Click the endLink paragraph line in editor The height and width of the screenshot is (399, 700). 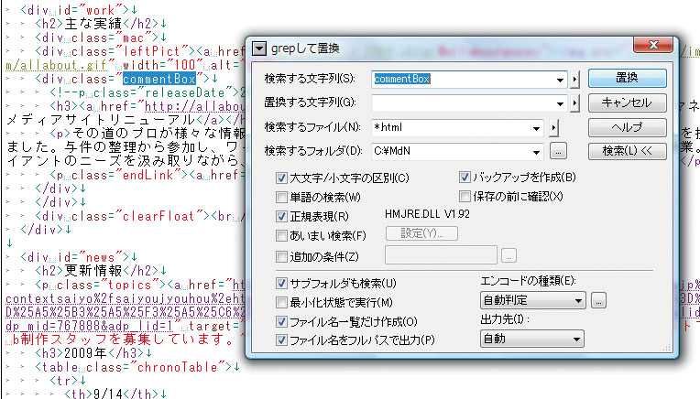[147, 175]
